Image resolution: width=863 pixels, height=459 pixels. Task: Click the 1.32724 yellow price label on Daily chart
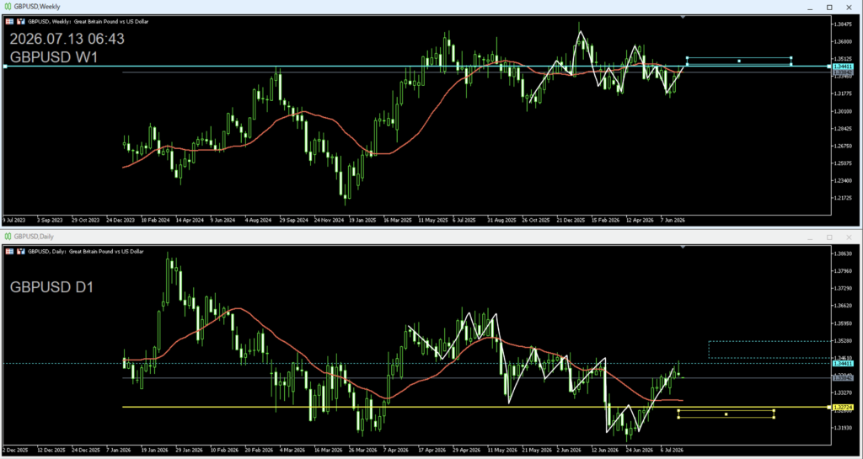click(843, 407)
